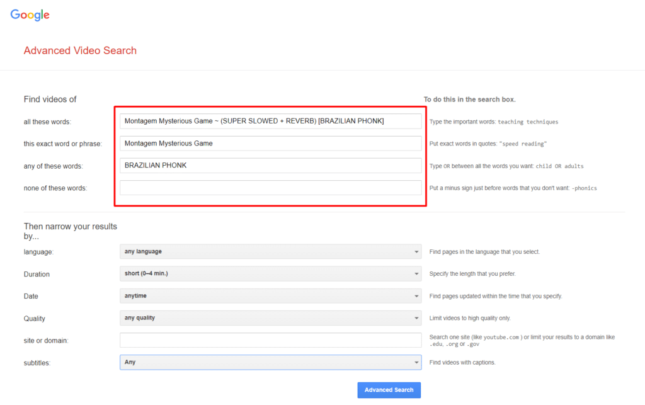The width and height of the screenshot is (645, 405).
Task: Click the 'Search one site (like youtube.com)' hint
Action: click(x=522, y=341)
